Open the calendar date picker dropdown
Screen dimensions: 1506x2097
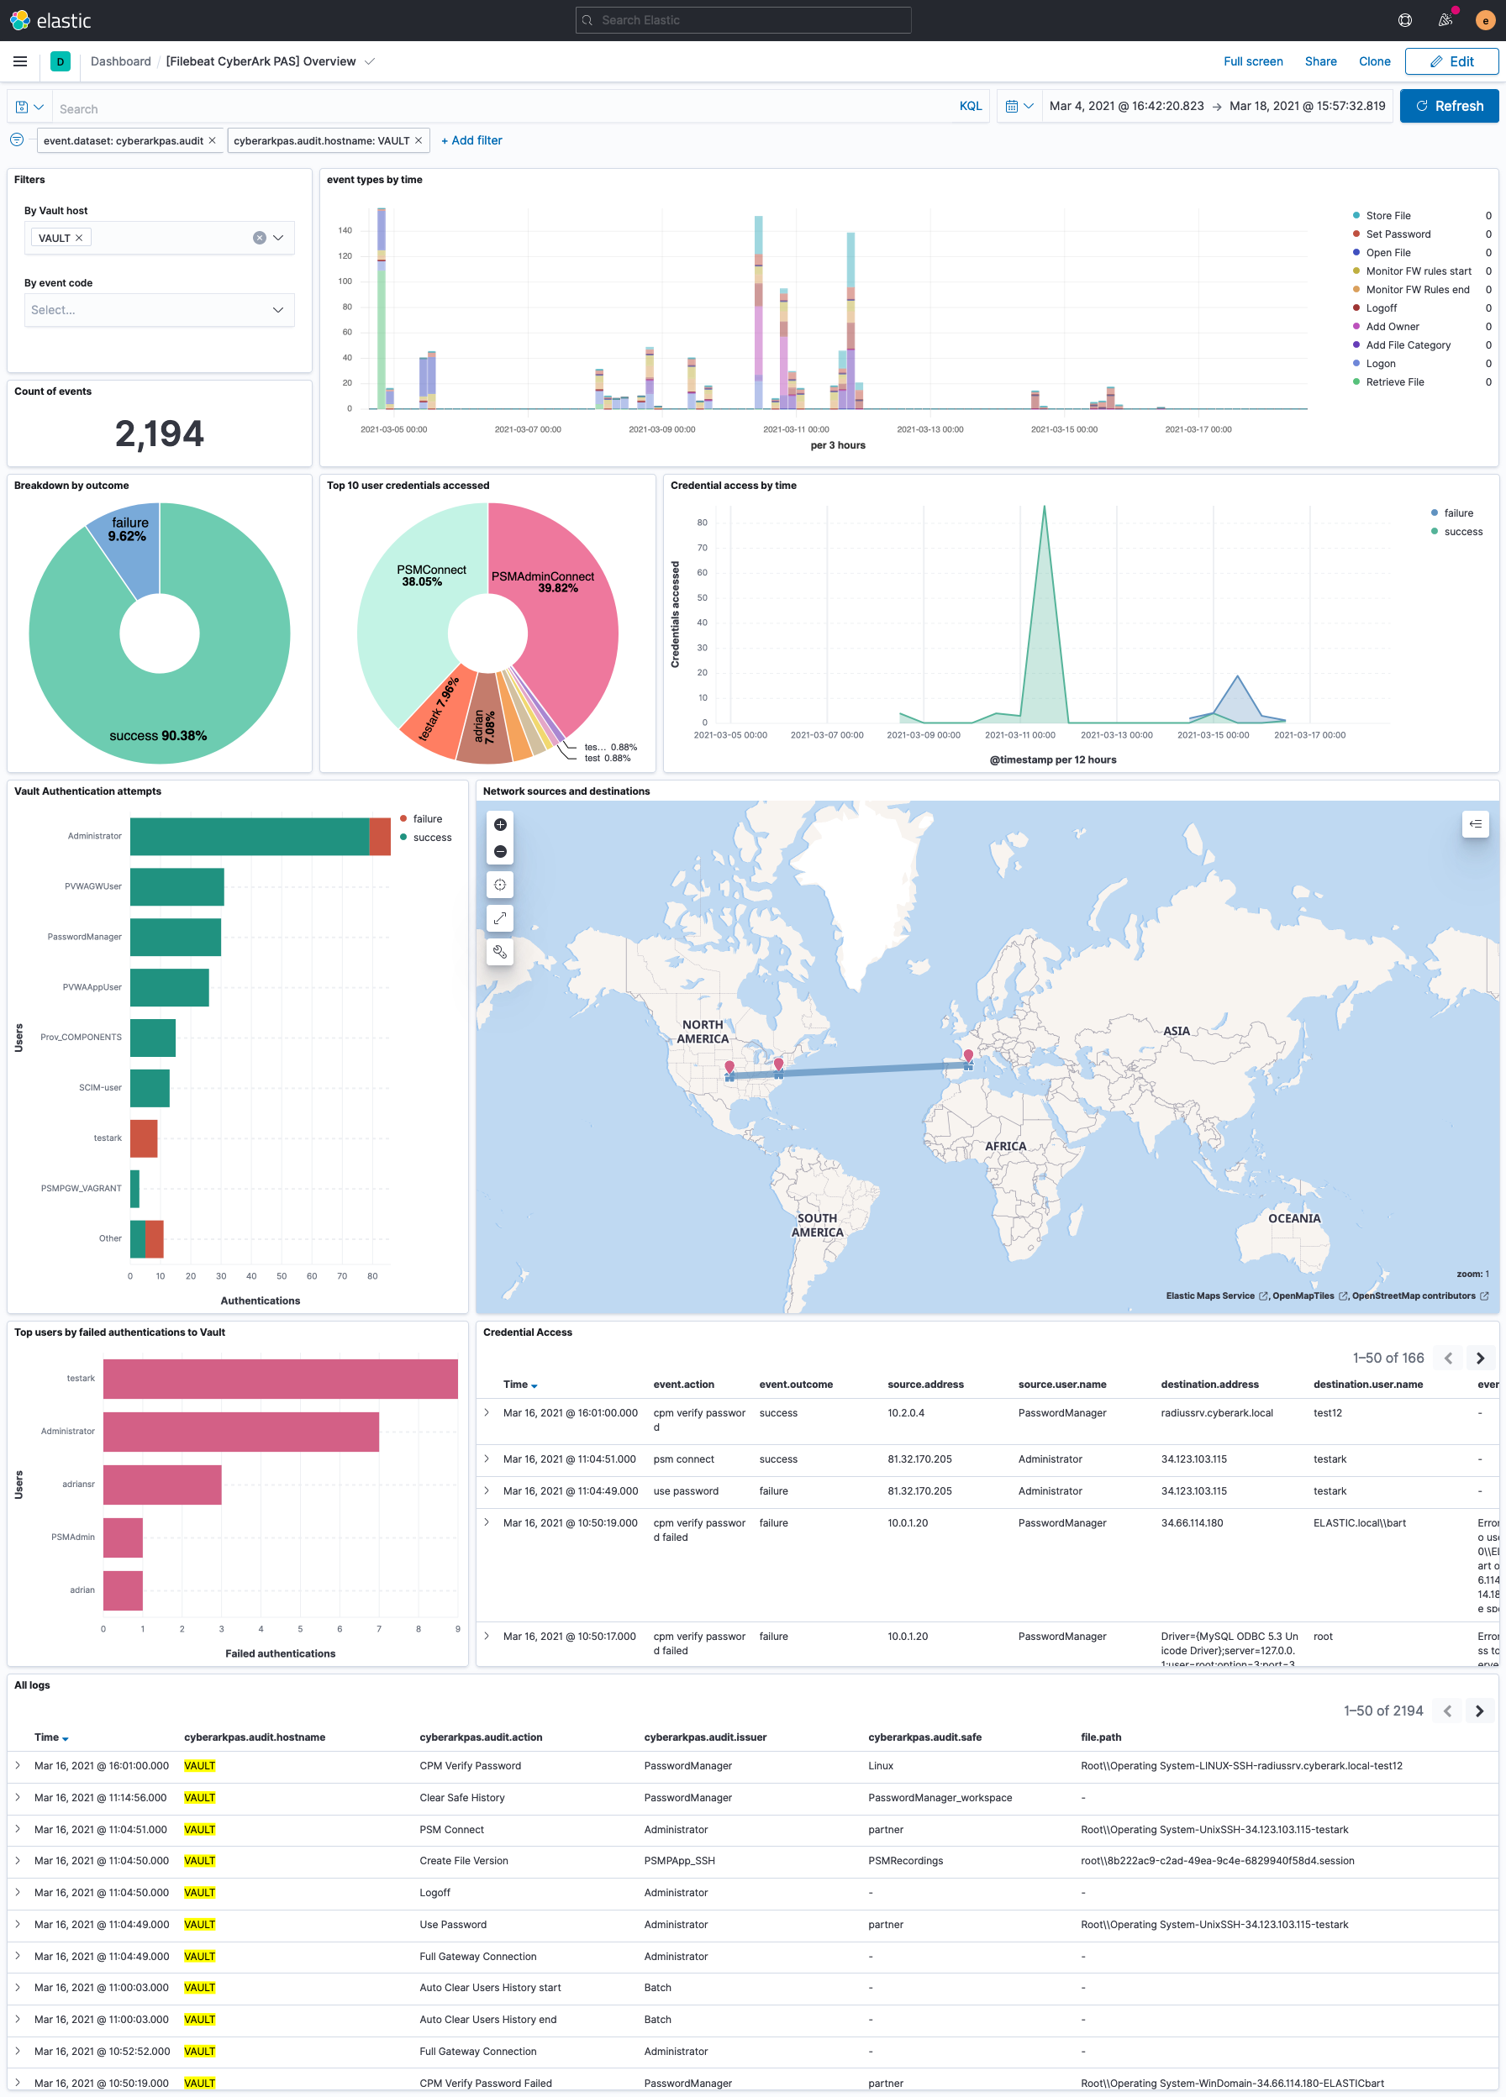point(1019,105)
